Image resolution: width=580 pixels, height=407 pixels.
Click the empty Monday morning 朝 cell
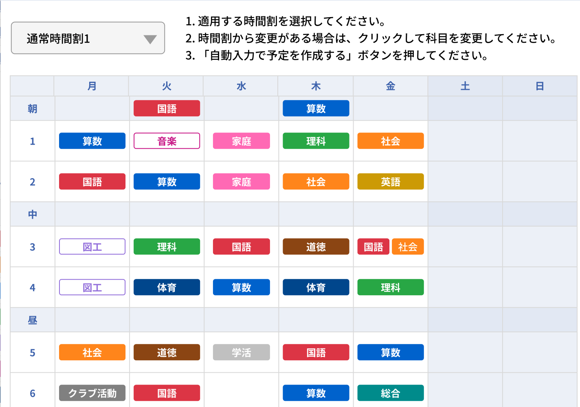92,109
